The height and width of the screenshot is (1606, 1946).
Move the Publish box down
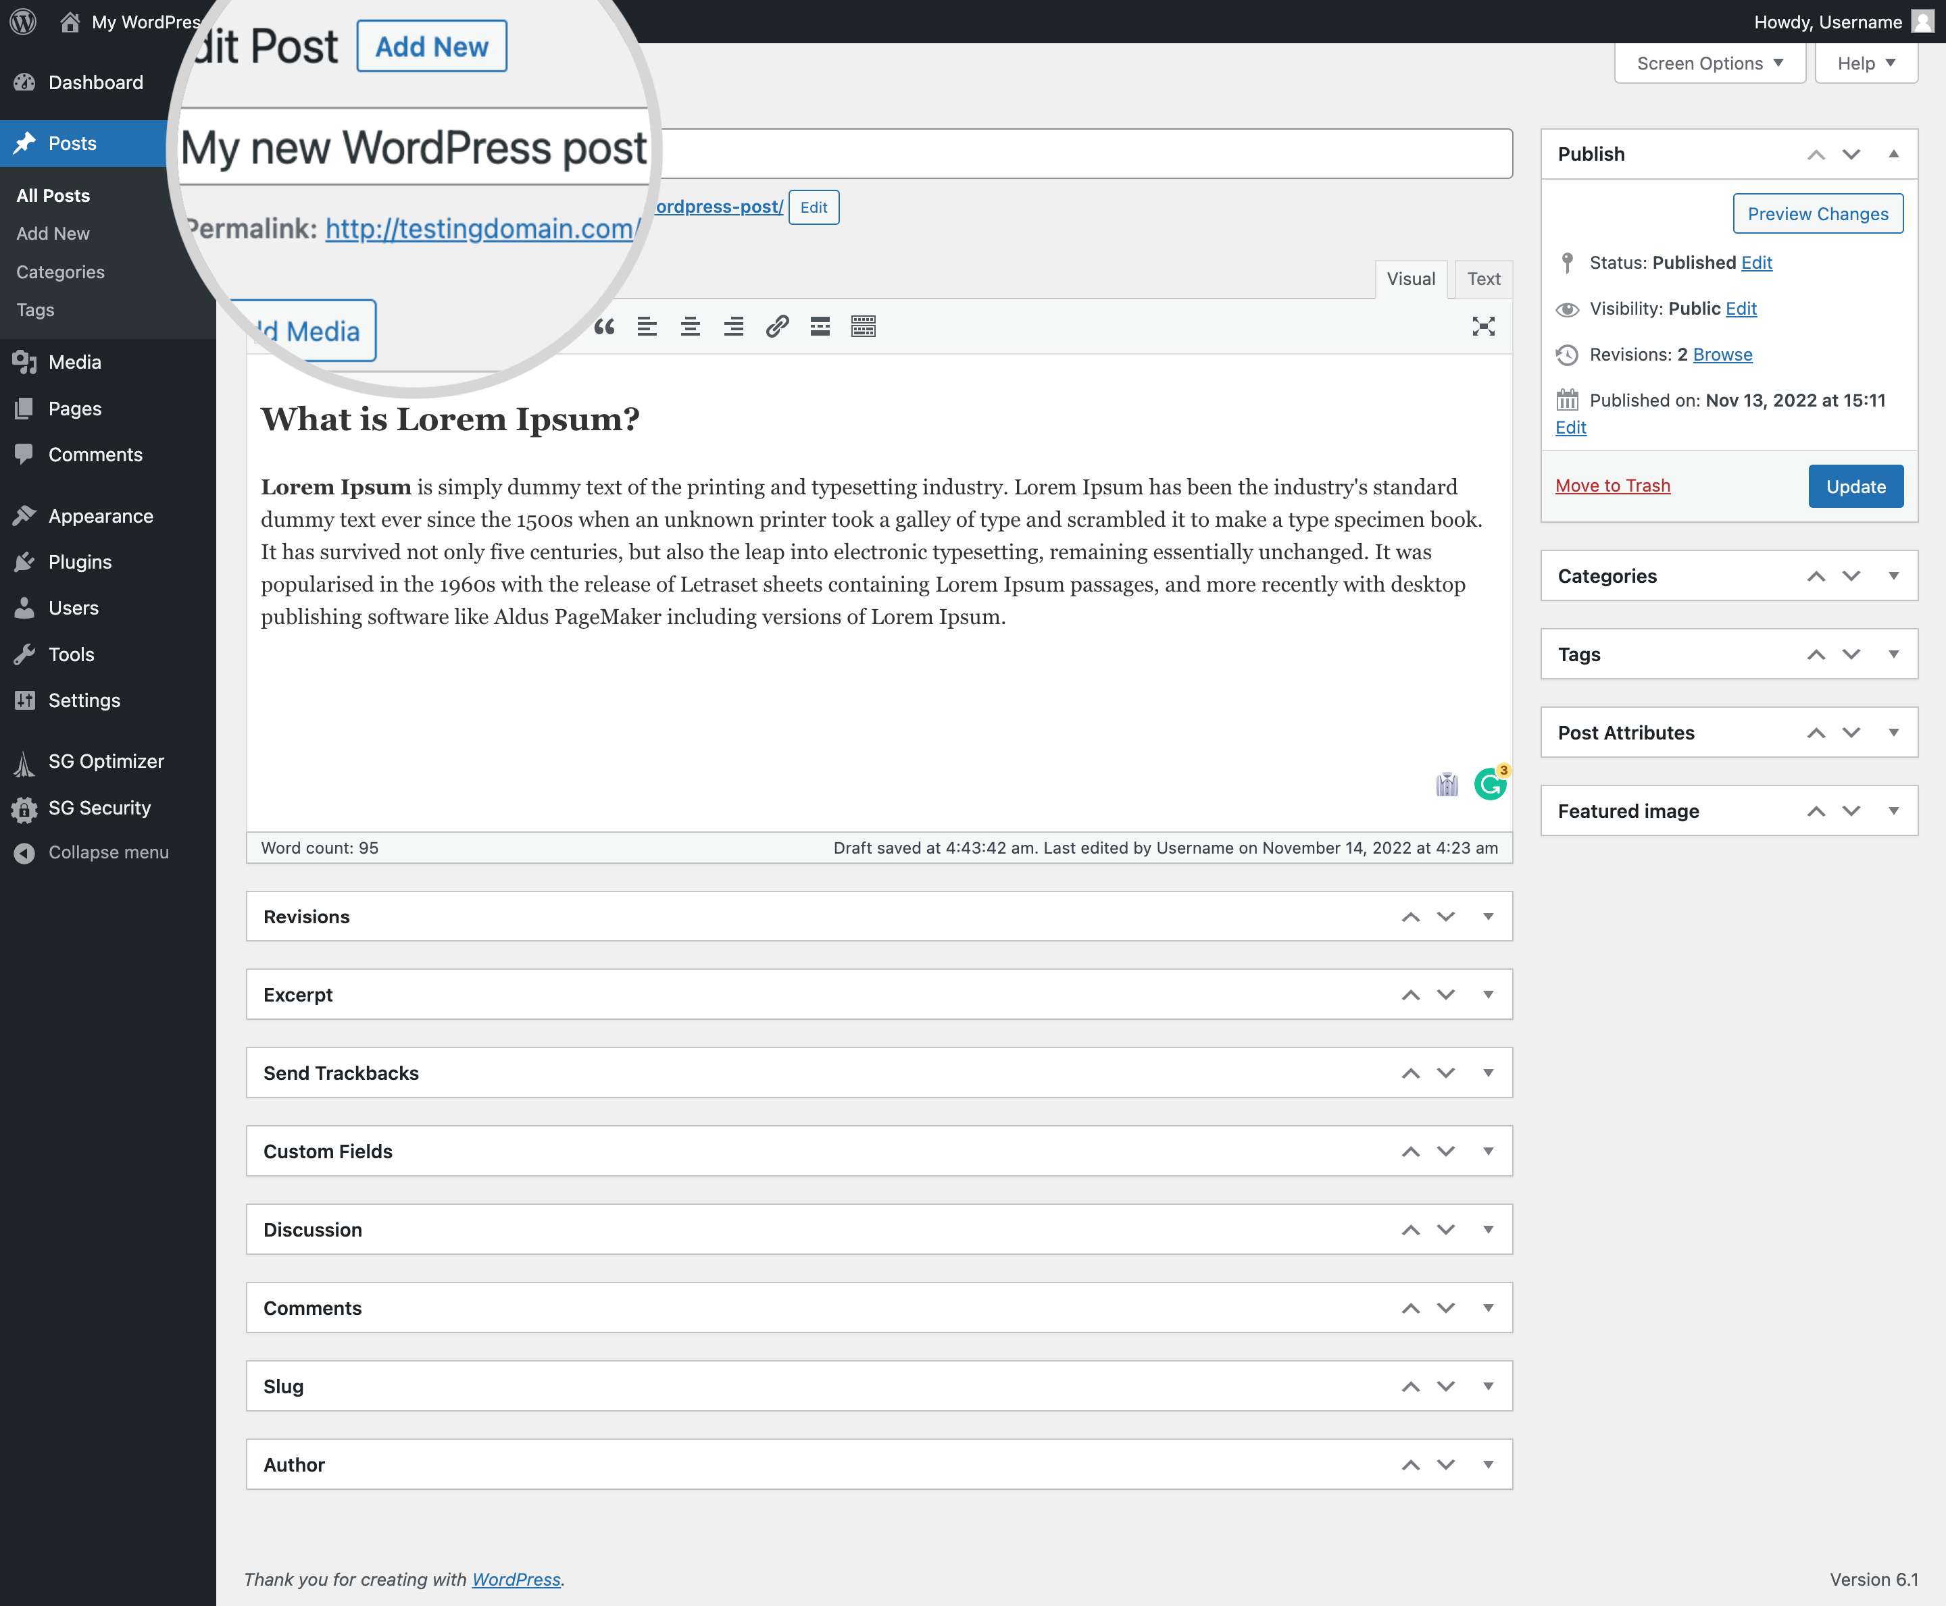1851,155
